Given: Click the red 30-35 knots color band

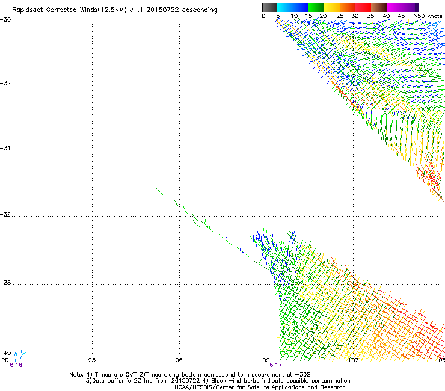Looking at the screenshot, I should pos(363,7).
